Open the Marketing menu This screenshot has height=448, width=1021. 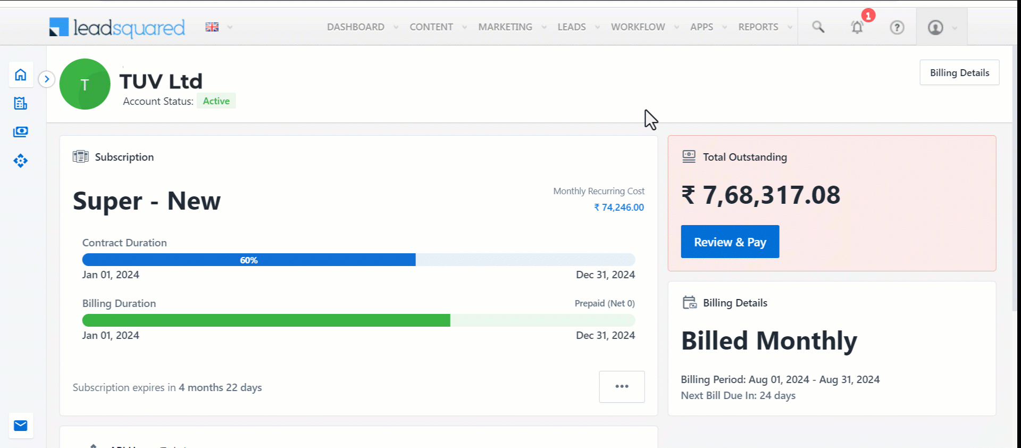[x=505, y=27]
